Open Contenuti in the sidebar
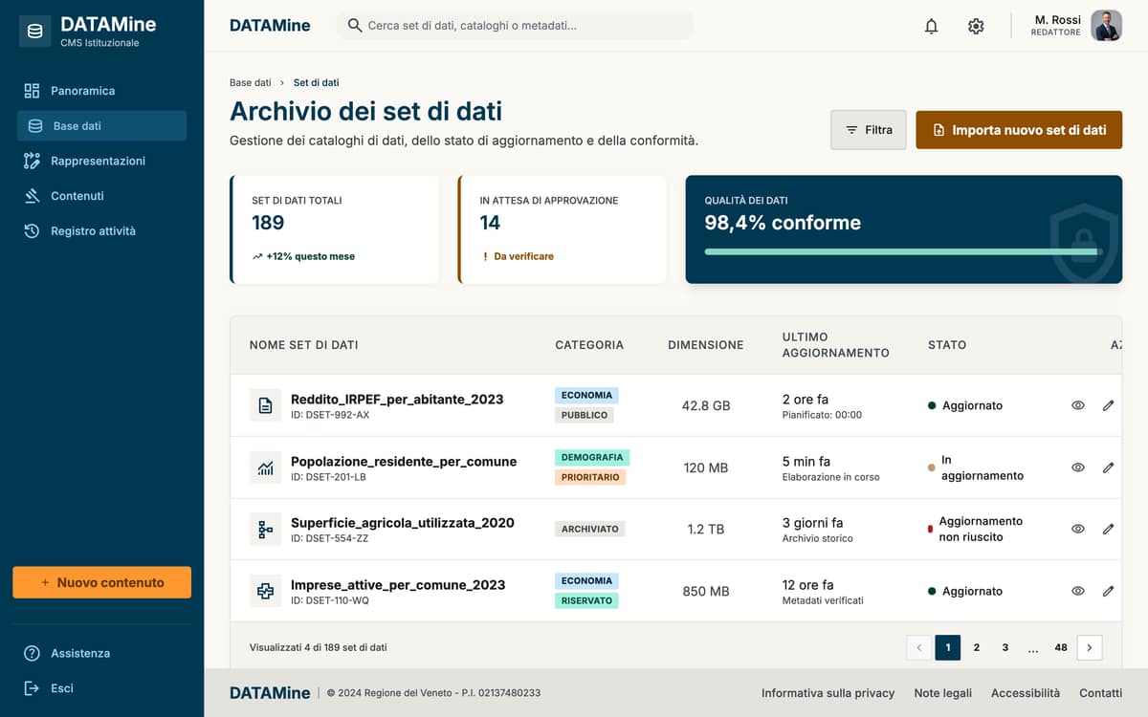This screenshot has height=717, width=1148. (x=101, y=196)
